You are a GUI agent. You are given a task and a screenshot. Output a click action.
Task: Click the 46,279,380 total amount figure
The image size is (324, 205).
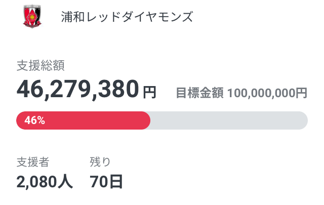click(77, 89)
